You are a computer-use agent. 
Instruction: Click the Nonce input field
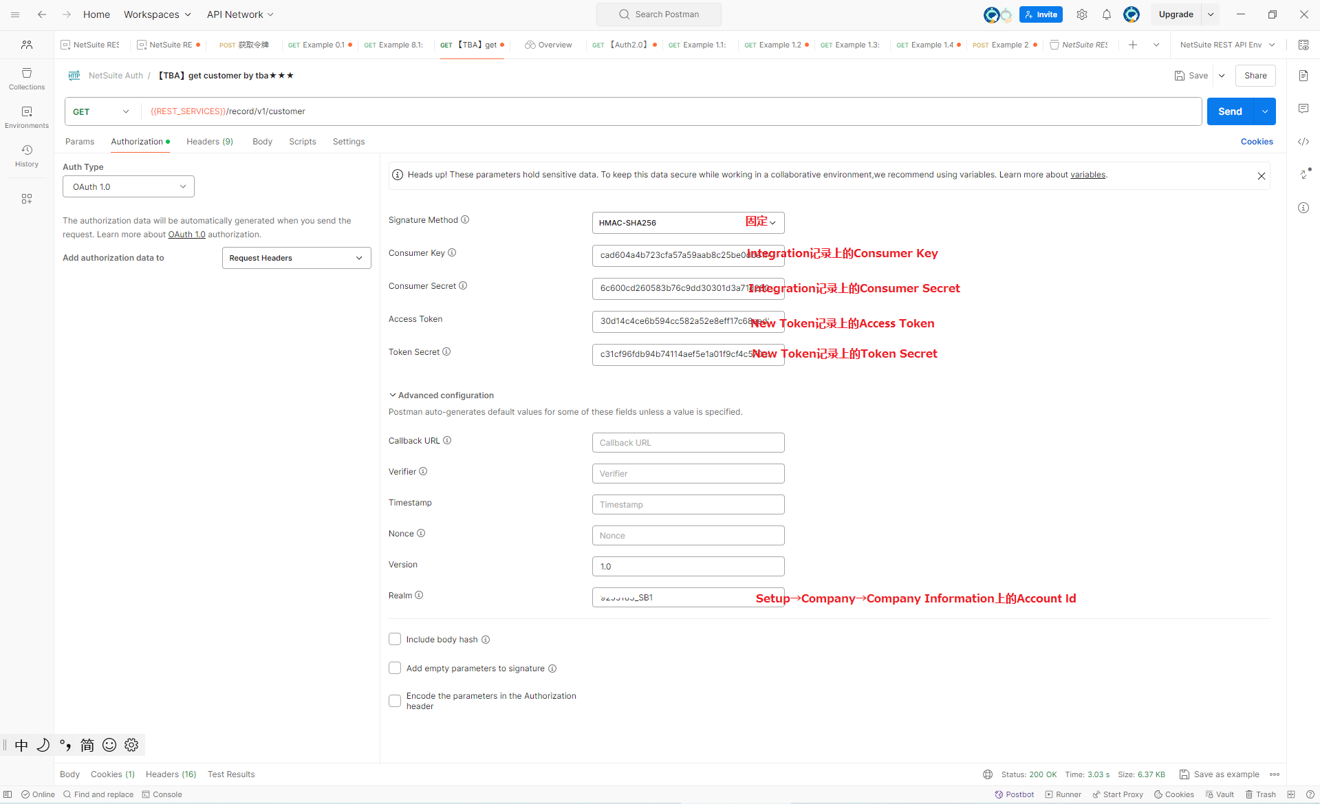[688, 536]
